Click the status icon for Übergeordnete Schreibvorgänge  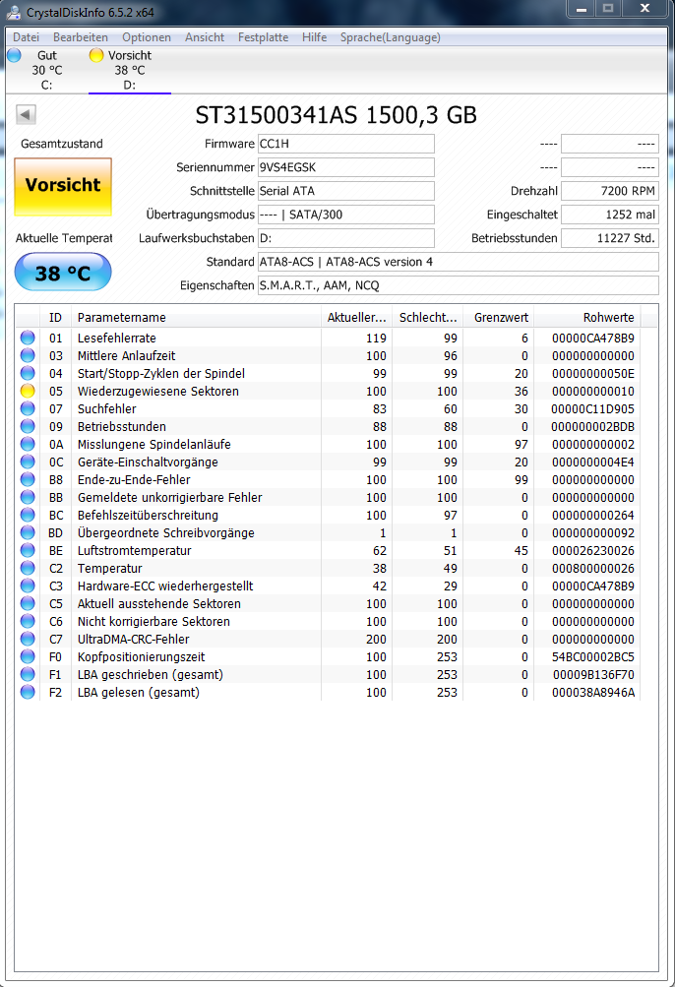click(28, 532)
